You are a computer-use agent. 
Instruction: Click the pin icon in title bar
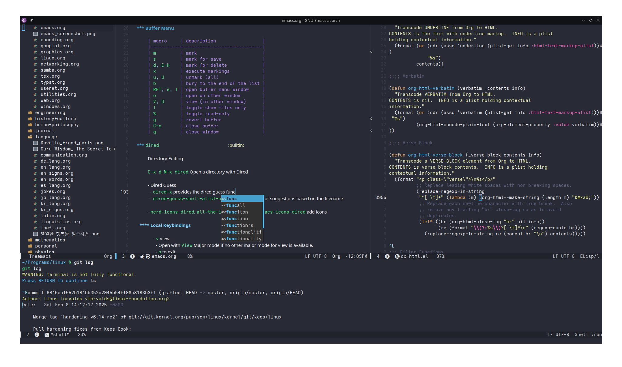point(31,20)
